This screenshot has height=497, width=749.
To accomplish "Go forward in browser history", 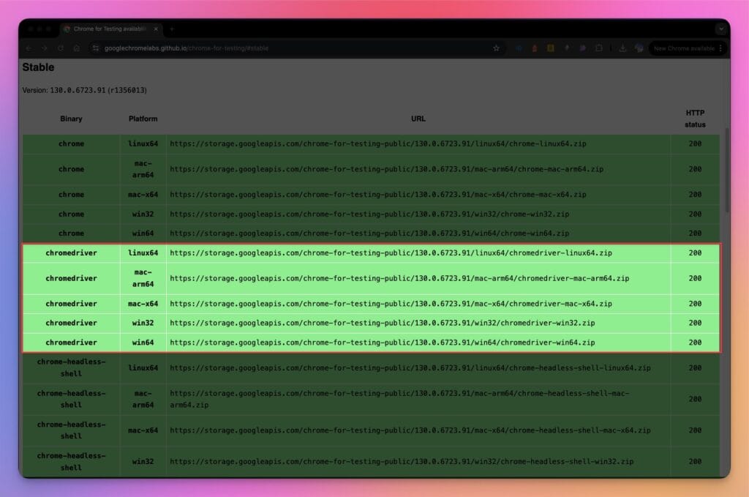I will click(x=45, y=48).
